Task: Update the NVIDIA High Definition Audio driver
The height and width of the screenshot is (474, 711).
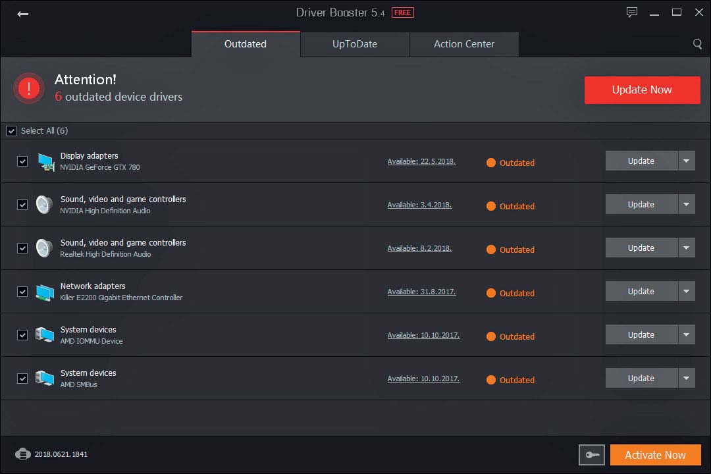Action: point(642,205)
